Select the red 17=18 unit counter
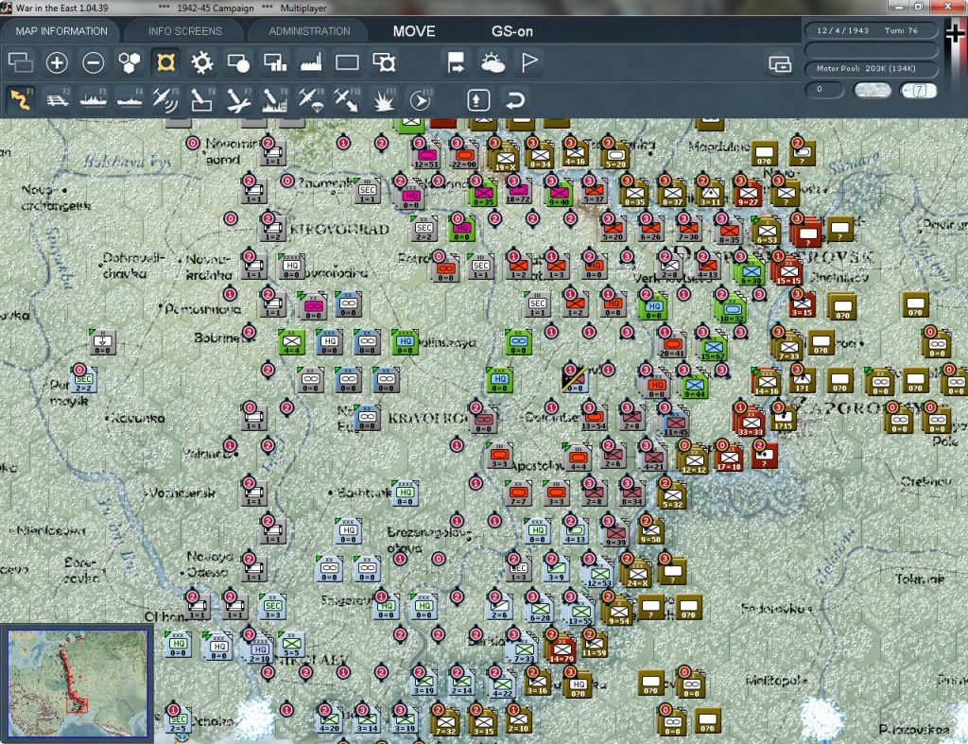 (729, 459)
